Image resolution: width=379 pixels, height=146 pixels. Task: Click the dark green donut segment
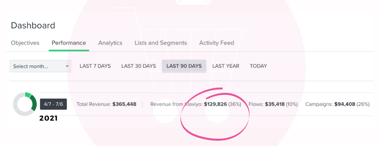coord(33,103)
